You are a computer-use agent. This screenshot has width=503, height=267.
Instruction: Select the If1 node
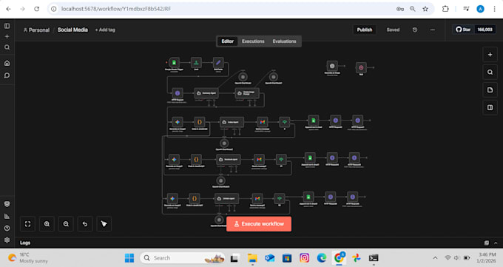(281, 159)
